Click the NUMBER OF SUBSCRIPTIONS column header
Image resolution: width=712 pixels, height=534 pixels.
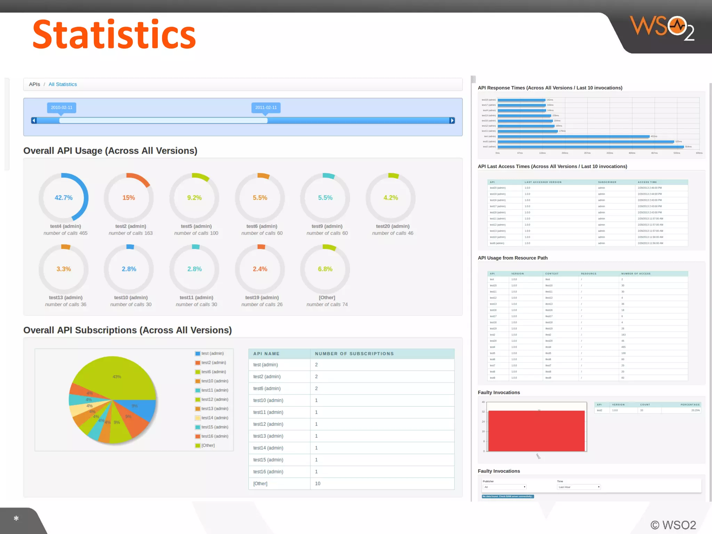(354, 354)
